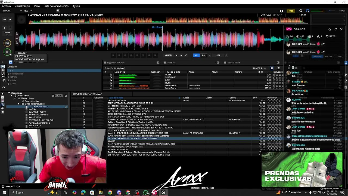Screen dimensions: 348x196
Task: Click the Buscar taskbar search box
Action: [35, 192]
